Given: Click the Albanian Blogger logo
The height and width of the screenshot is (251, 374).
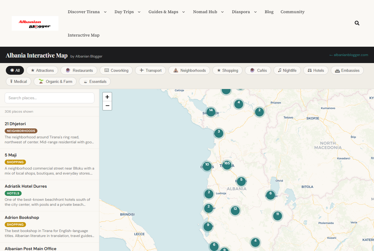Looking at the screenshot, I should point(35,23).
